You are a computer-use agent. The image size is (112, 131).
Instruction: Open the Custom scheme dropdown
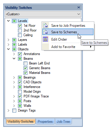[43, 14]
